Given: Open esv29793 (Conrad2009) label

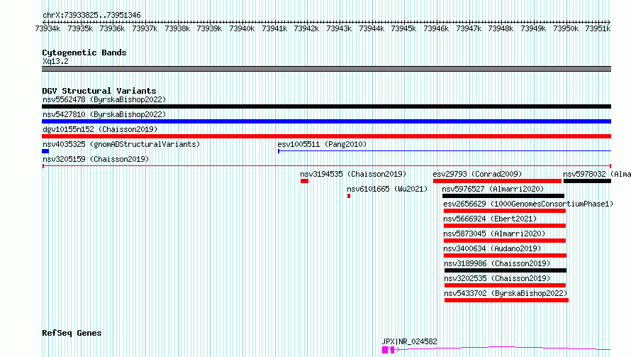Looking at the screenshot, I should (x=477, y=174).
